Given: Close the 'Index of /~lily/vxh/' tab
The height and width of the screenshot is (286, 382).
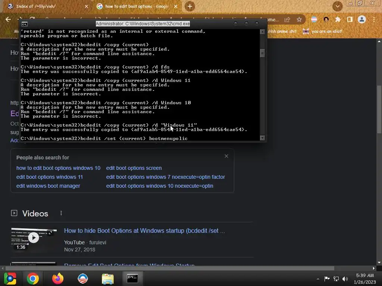Looking at the screenshot, I should coord(87,6).
